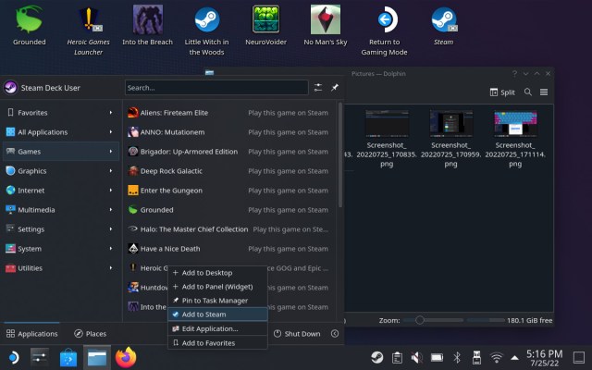The height and width of the screenshot is (370, 592).
Task: Launch Heroic Games Launcher desktop icon
Action: [89, 18]
